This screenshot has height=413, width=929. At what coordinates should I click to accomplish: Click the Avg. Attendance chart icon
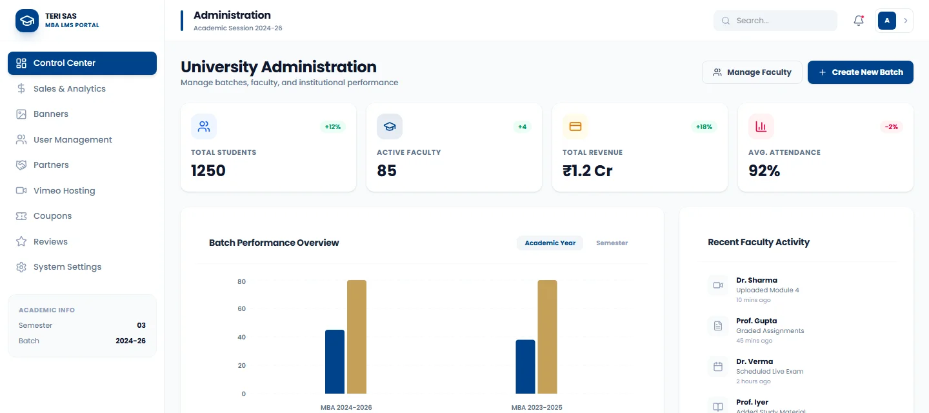coord(761,126)
